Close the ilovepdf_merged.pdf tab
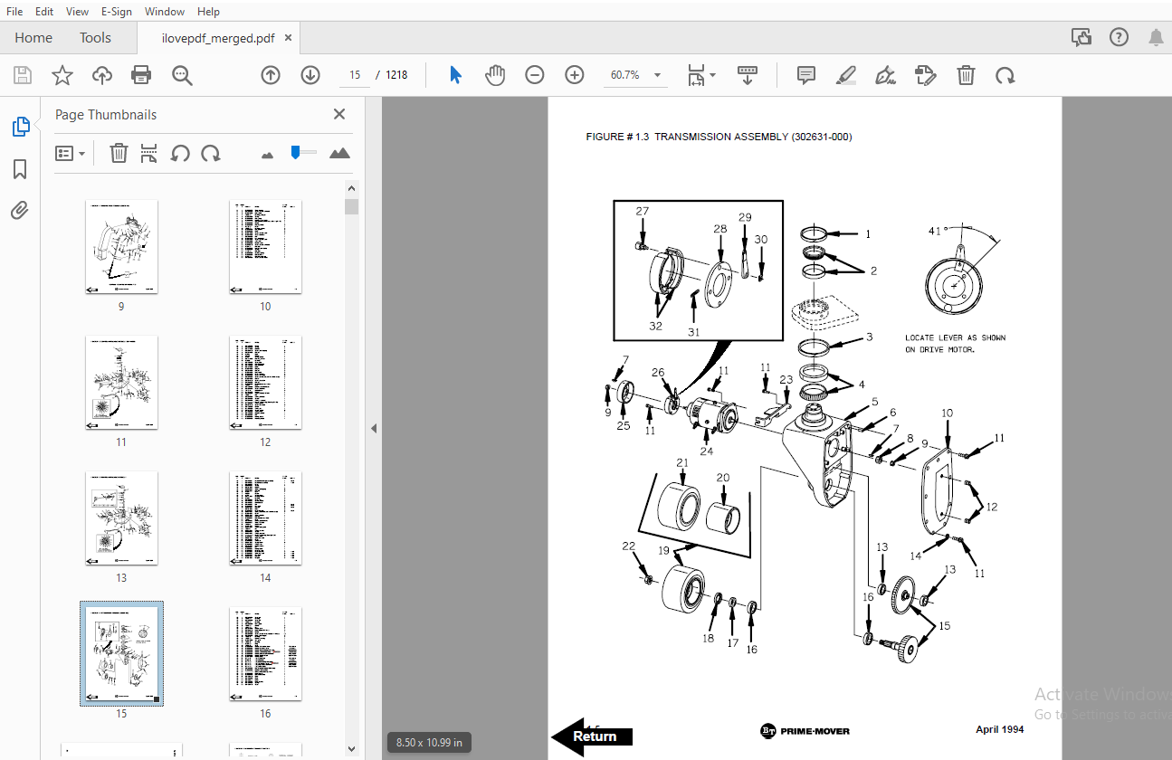The width and height of the screenshot is (1172, 760). coord(289,38)
